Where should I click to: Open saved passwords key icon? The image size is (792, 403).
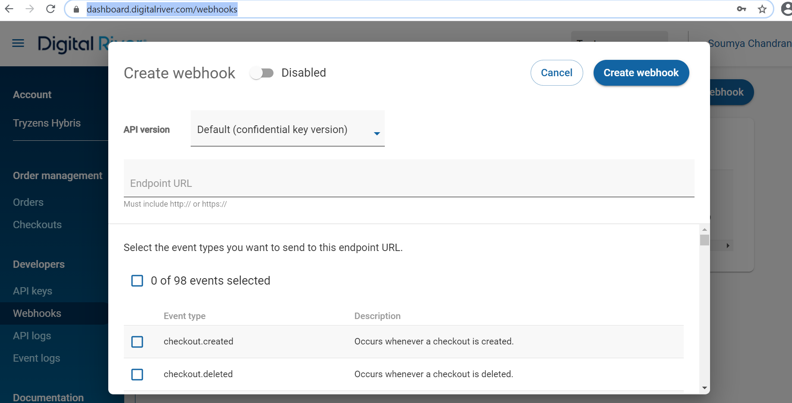pos(742,9)
